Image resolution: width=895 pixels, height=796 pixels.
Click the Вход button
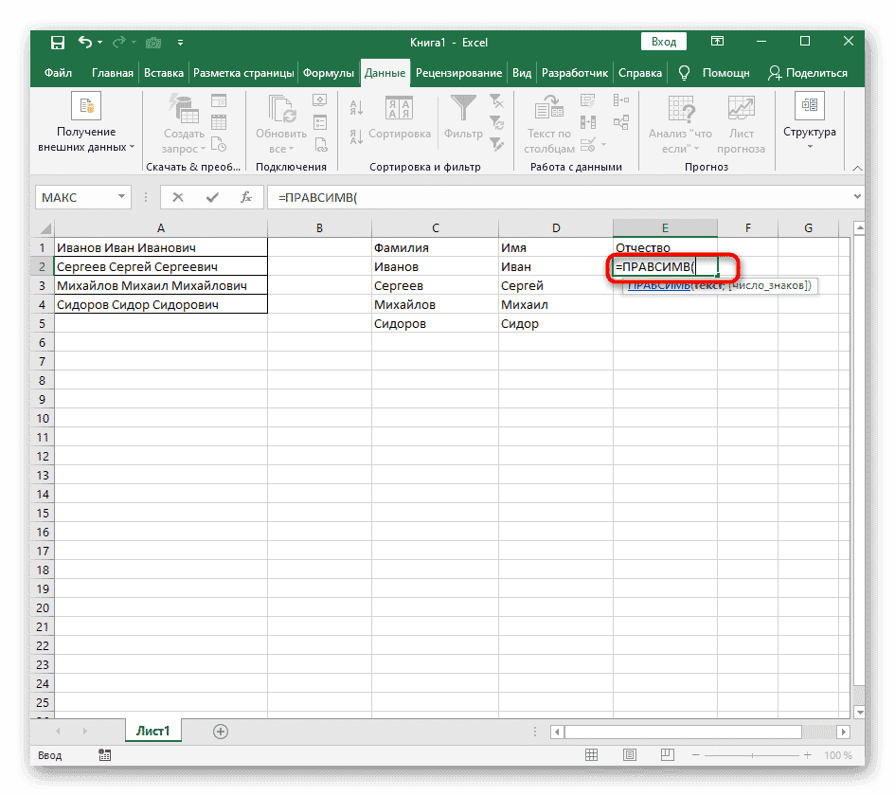[663, 42]
